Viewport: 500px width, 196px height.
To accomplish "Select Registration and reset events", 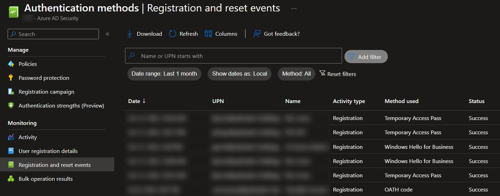I will (x=57, y=164).
